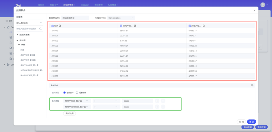Viewport: 272px width, 132px height.
Task: Open the 数据源管理 menu in the top bar
Action: (69, 5)
